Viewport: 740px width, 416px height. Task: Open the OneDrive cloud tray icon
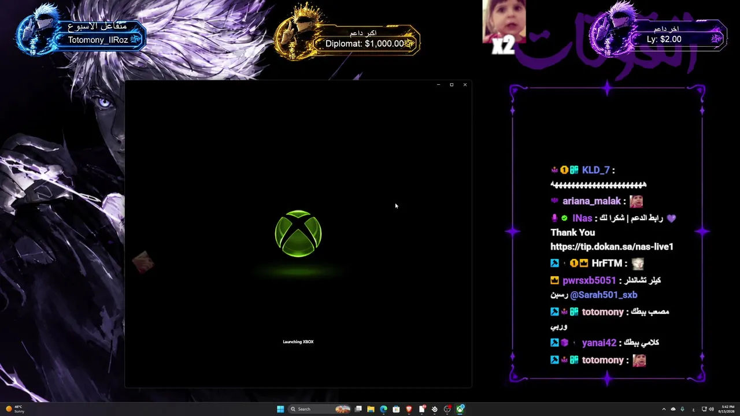point(673,409)
